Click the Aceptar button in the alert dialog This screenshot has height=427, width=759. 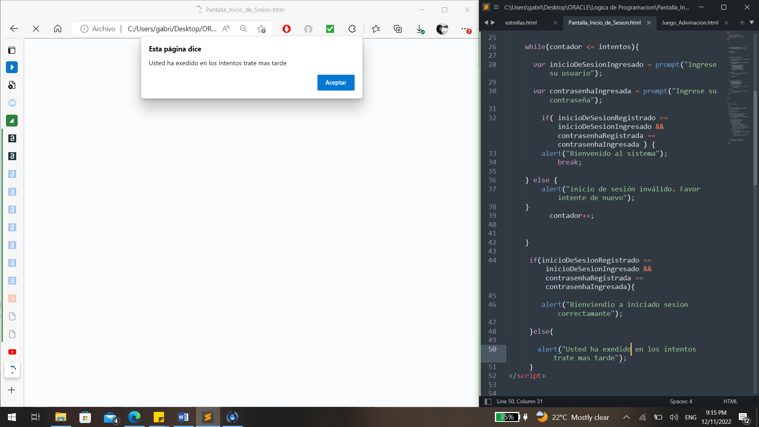pyautogui.click(x=336, y=83)
